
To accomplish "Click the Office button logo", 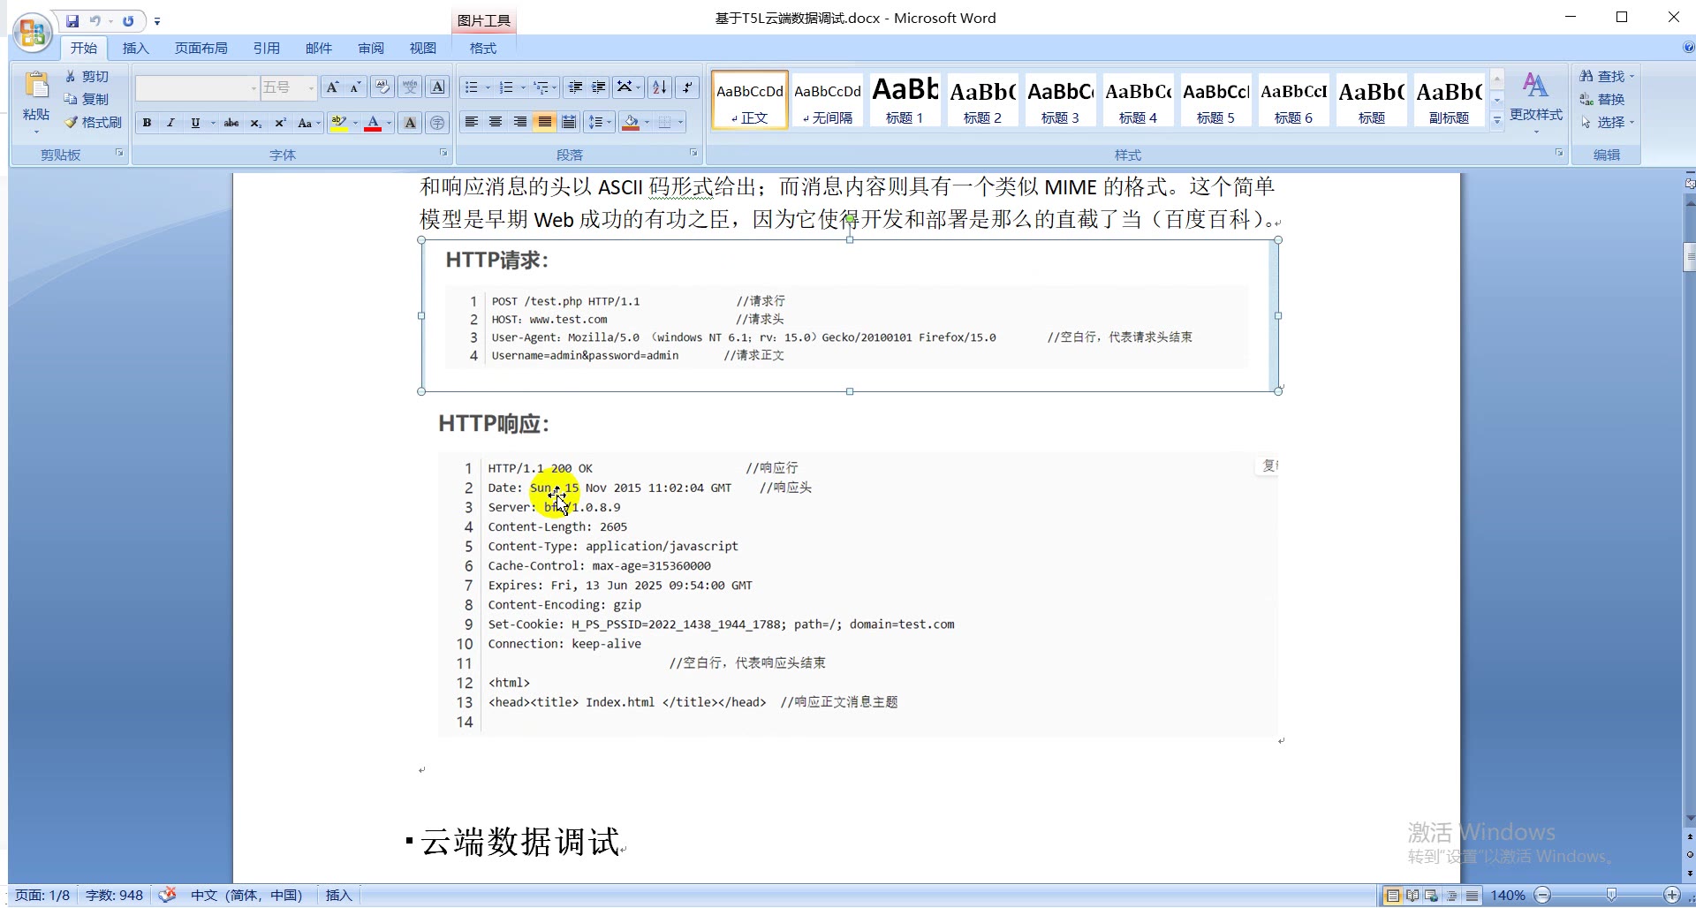I will pos(33,33).
